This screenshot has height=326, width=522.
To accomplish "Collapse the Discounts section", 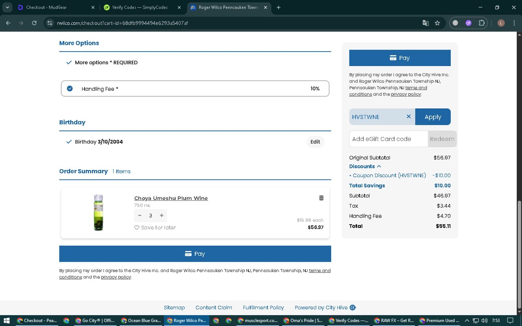I will point(365,166).
